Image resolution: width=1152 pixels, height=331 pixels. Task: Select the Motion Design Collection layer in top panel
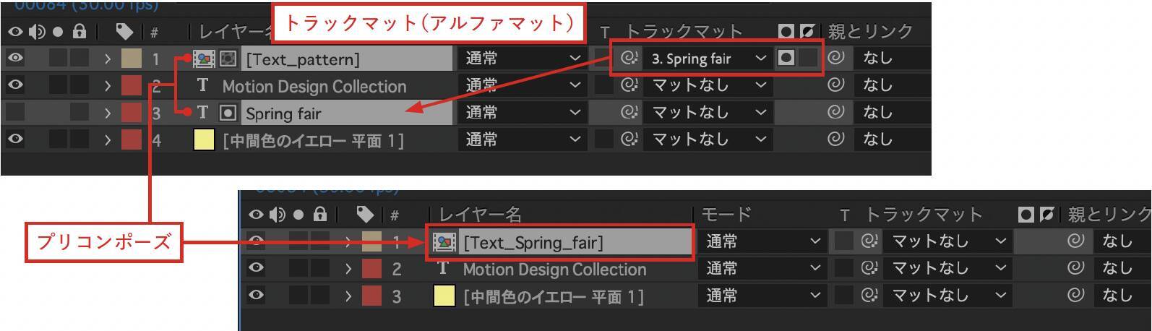(x=314, y=86)
